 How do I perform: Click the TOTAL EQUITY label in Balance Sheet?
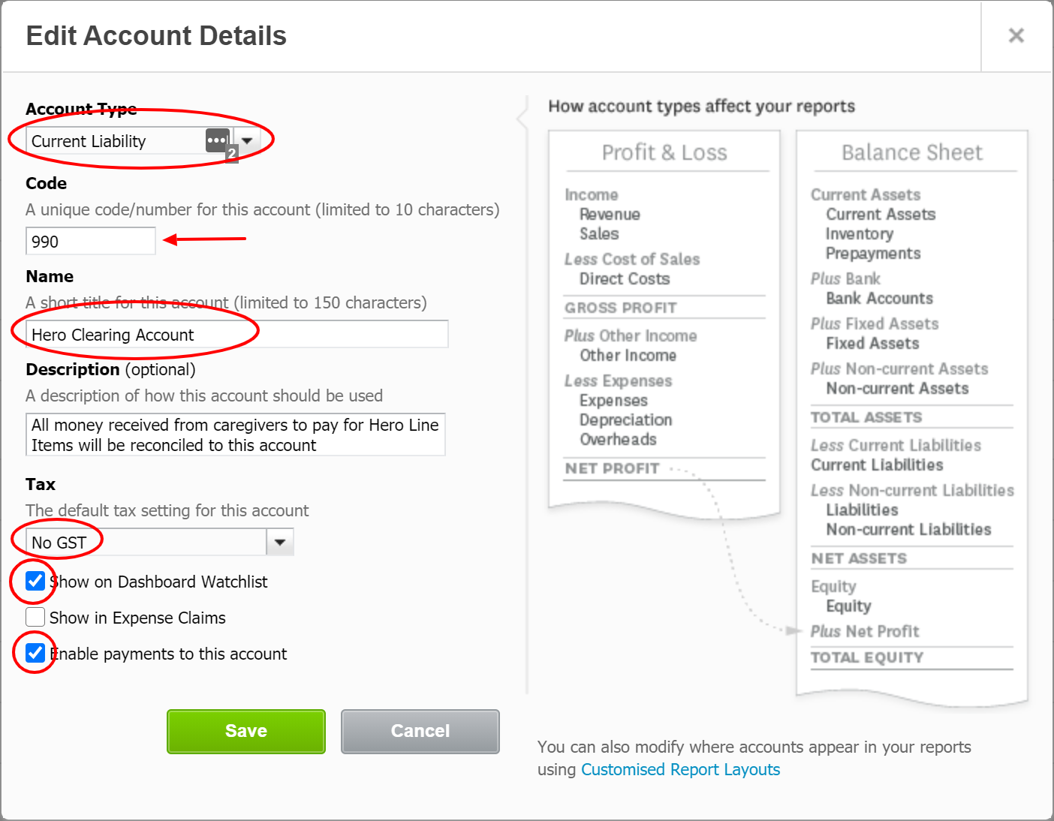(x=867, y=657)
